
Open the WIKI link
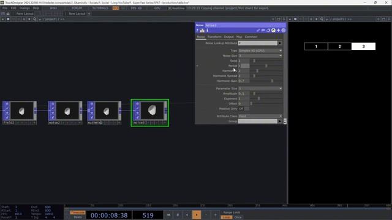[x=53, y=8]
